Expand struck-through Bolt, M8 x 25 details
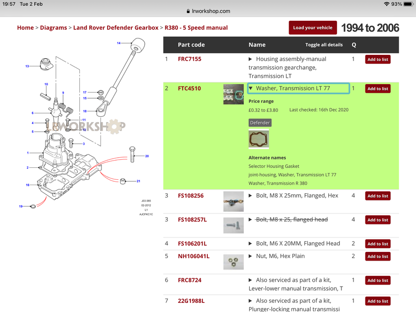The width and height of the screenshot is (416, 312). click(x=250, y=220)
